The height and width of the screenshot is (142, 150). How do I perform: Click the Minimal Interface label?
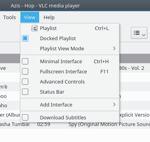tap(61, 61)
